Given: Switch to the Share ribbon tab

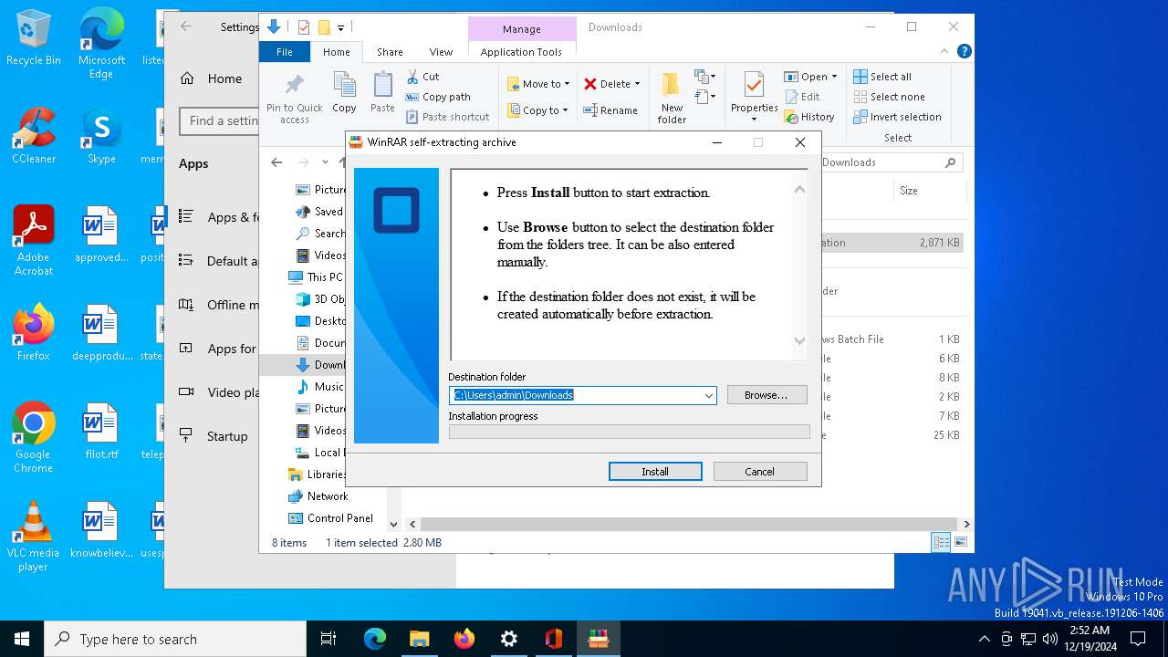Looking at the screenshot, I should pos(390,52).
